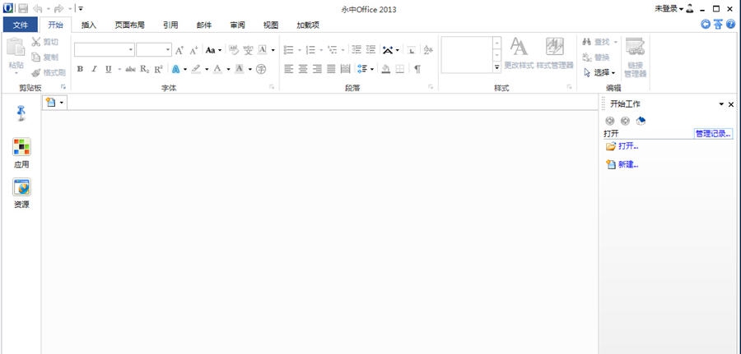Image resolution: width=741 pixels, height=354 pixels.
Task: Open the Resources sidebar icon
Action: tap(21, 187)
